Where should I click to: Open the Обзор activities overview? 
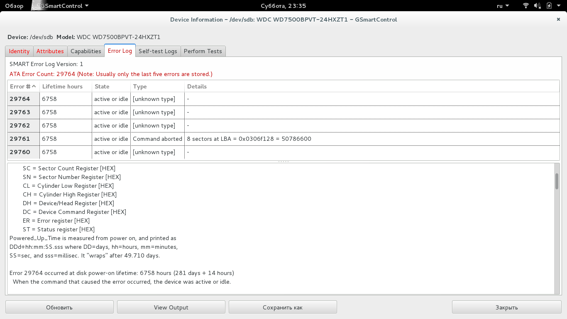[14, 6]
